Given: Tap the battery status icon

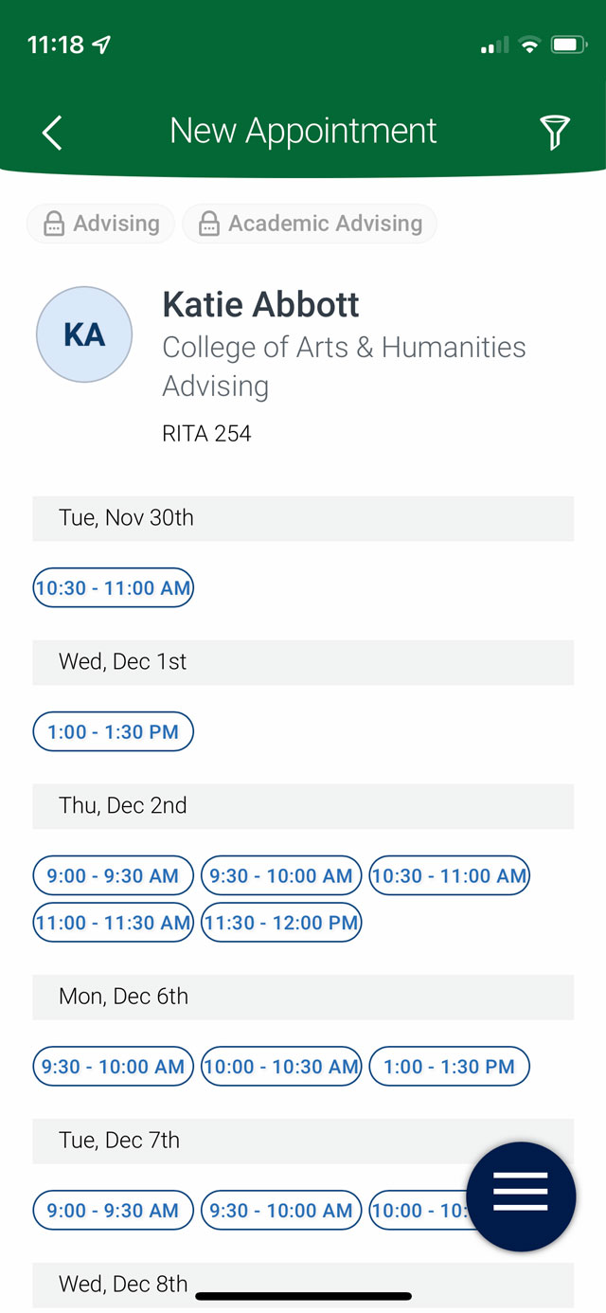Looking at the screenshot, I should tap(569, 45).
